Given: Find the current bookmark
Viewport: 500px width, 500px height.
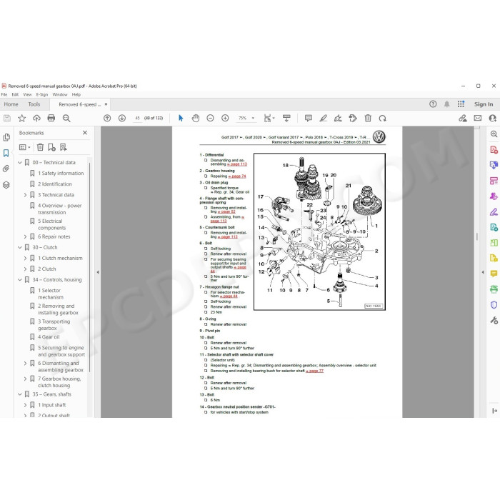Looking at the screenshot, I should pyautogui.click(x=63, y=147).
